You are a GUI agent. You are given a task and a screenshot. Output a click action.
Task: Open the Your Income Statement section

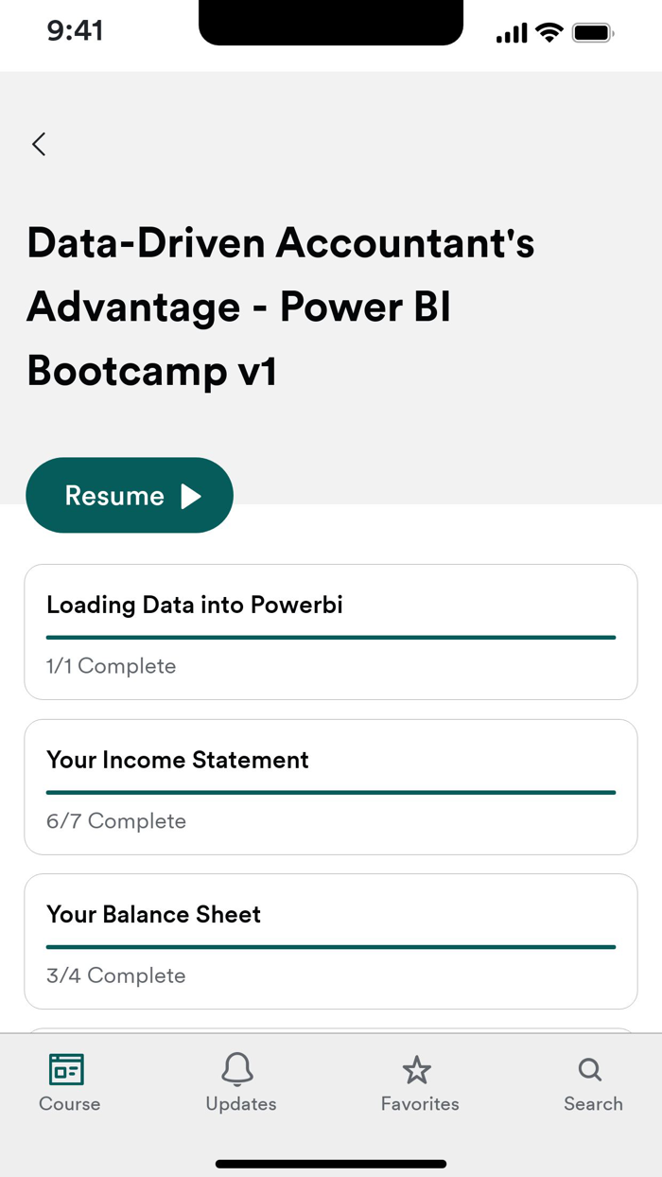click(x=330, y=785)
